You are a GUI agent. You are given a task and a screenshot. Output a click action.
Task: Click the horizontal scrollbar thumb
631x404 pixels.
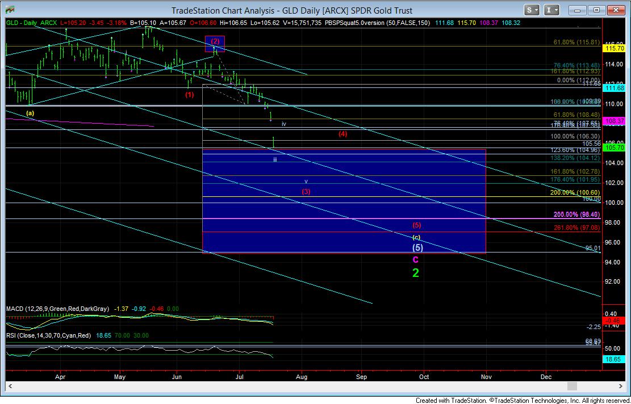pyautogui.click(x=573, y=386)
